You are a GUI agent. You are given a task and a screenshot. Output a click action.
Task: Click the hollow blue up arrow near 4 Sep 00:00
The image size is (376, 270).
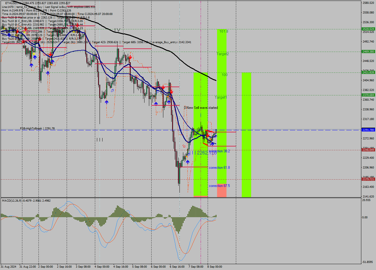(x=112, y=91)
